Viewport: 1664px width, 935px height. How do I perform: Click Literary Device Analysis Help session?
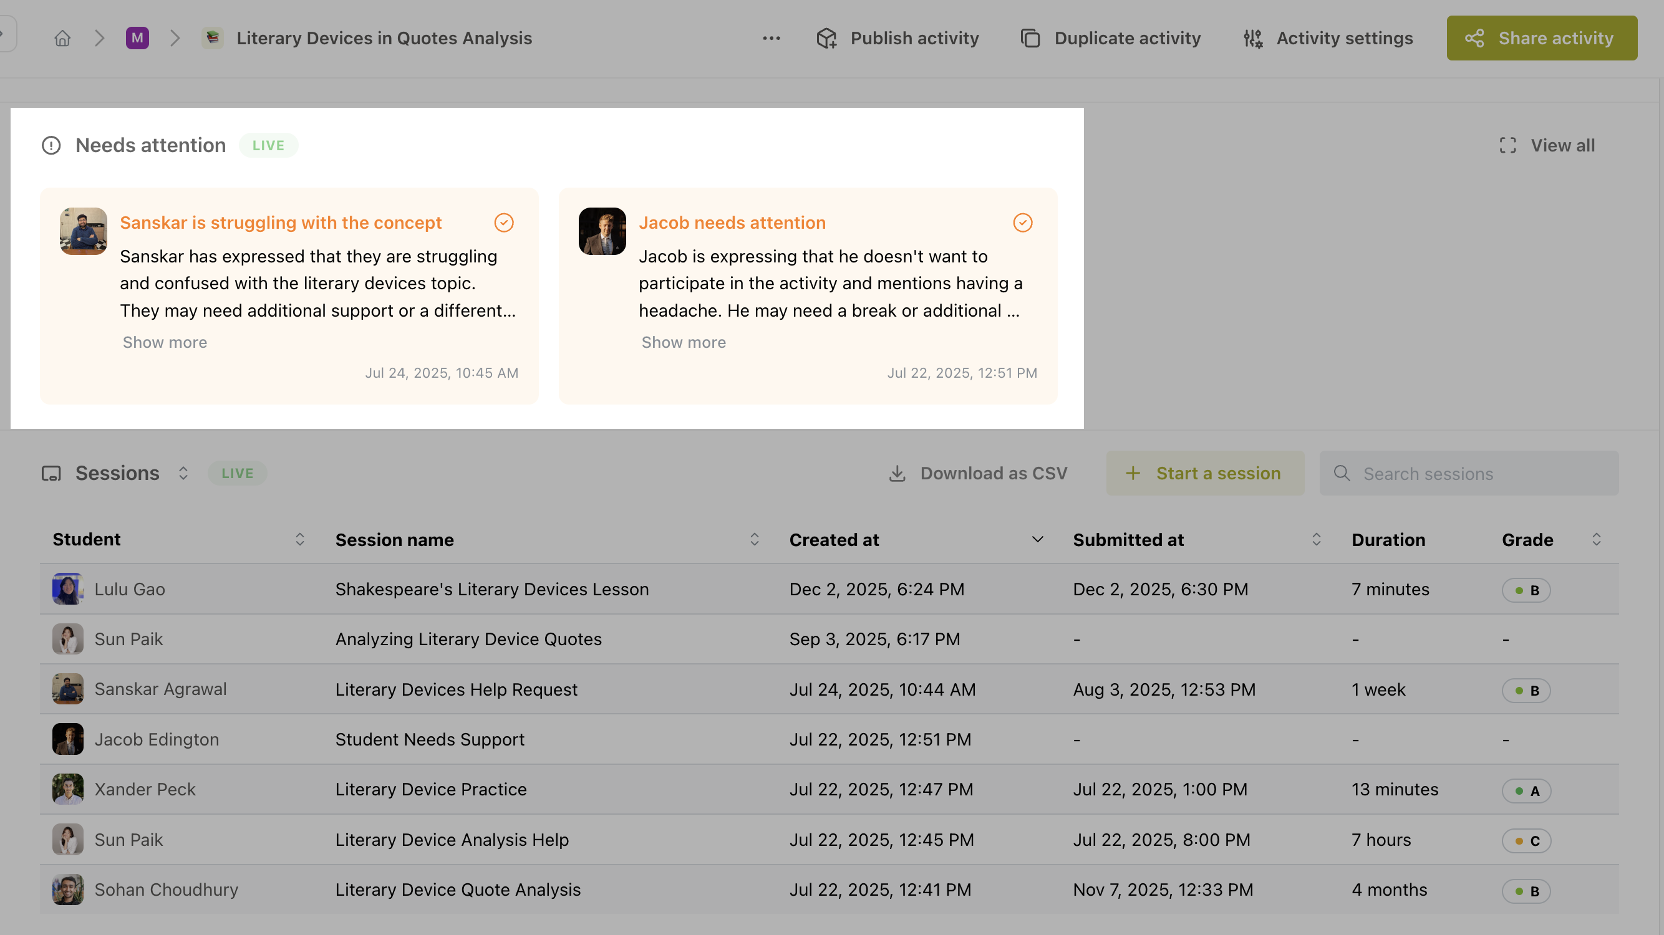[x=452, y=840]
